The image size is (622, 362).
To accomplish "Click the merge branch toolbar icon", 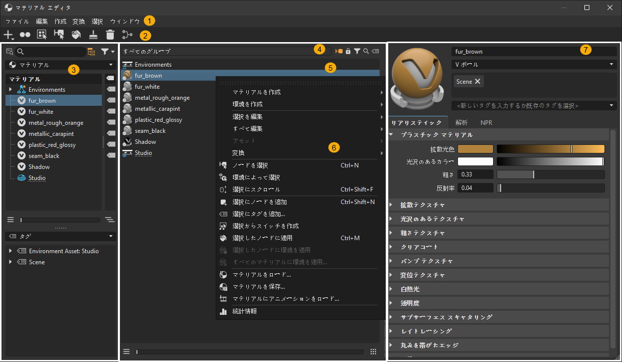I will (x=127, y=35).
